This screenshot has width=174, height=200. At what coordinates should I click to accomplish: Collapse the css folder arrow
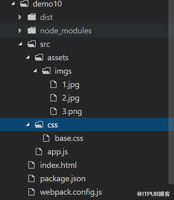[28, 124]
